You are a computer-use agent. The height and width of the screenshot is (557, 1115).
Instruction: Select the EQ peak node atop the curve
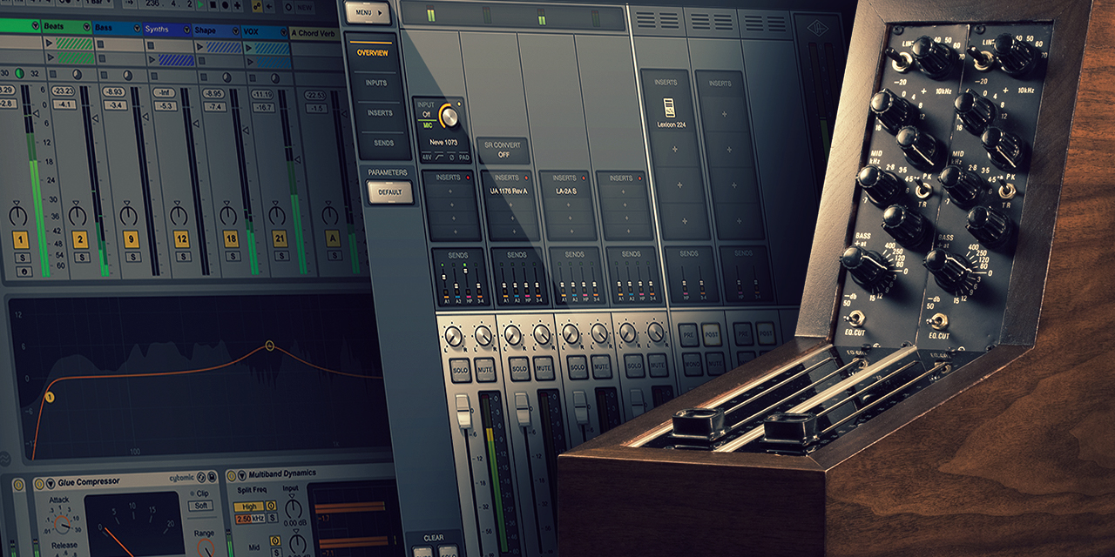(x=269, y=346)
